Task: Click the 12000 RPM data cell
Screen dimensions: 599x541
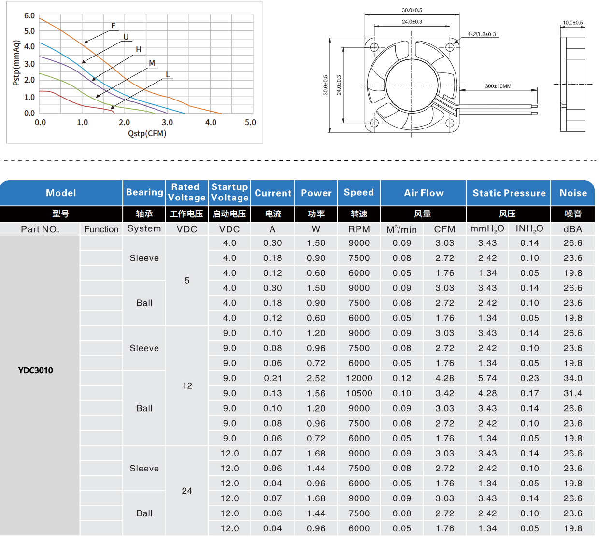Action: click(359, 378)
